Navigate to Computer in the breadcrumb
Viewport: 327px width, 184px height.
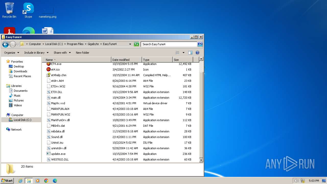click(x=35, y=44)
